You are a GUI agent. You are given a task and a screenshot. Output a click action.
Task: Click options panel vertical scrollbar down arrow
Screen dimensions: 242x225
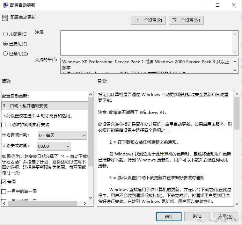coord(90,197)
